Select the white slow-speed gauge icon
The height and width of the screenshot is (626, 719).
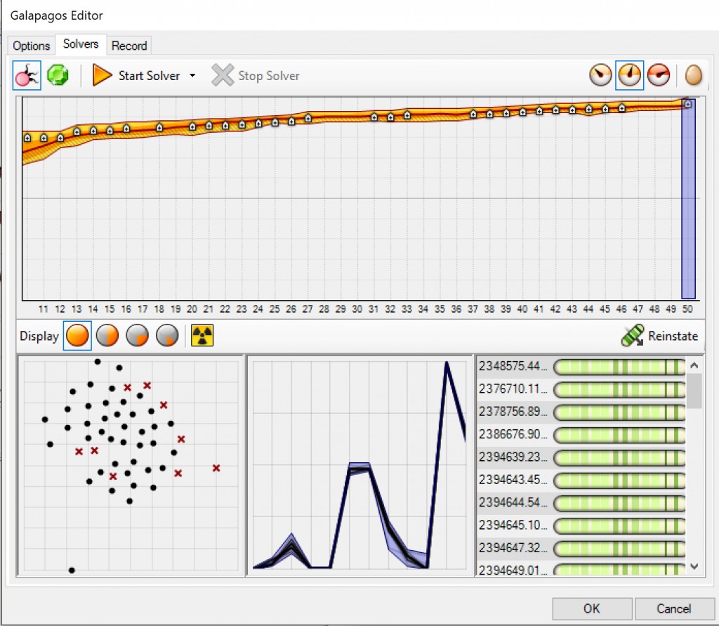click(600, 75)
